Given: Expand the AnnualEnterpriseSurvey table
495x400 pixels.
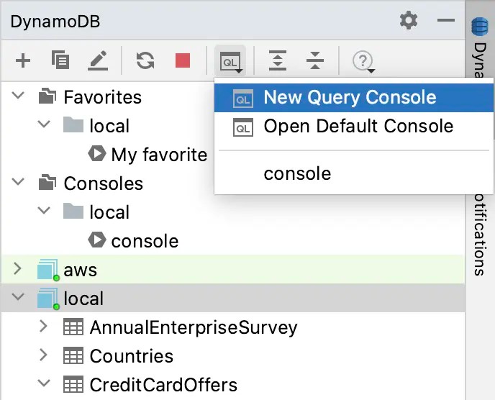Looking at the screenshot, I should click(x=44, y=326).
